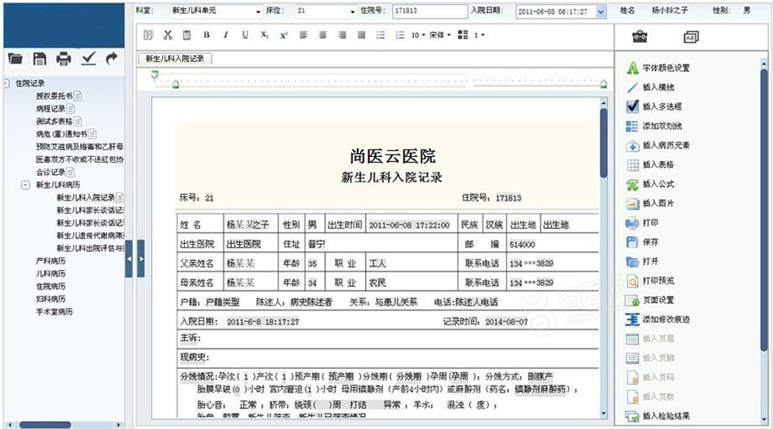Click the paste clipboard icon in editor toolbar
The width and height of the screenshot is (773, 429).
click(x=187, y=35)
